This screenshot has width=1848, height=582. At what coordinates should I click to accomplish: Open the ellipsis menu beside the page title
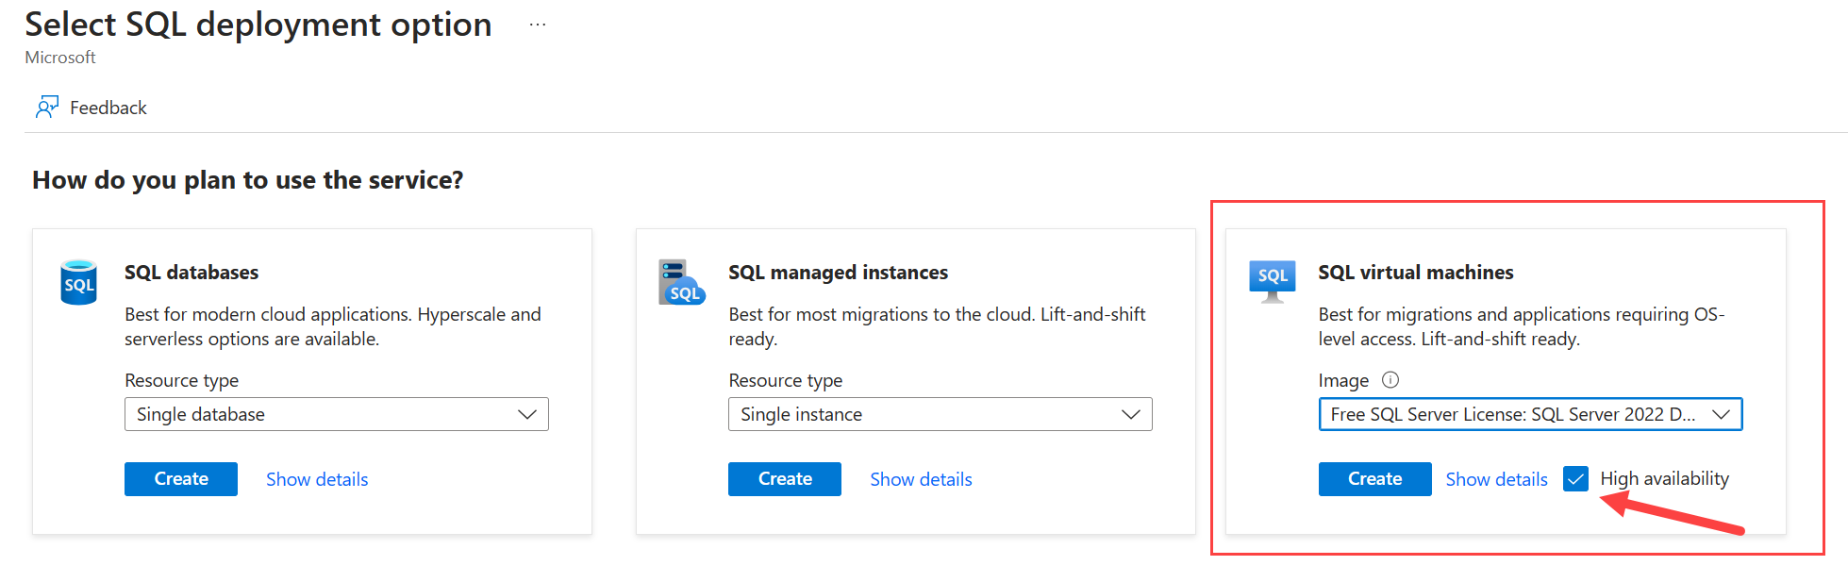tap(538, 25)
